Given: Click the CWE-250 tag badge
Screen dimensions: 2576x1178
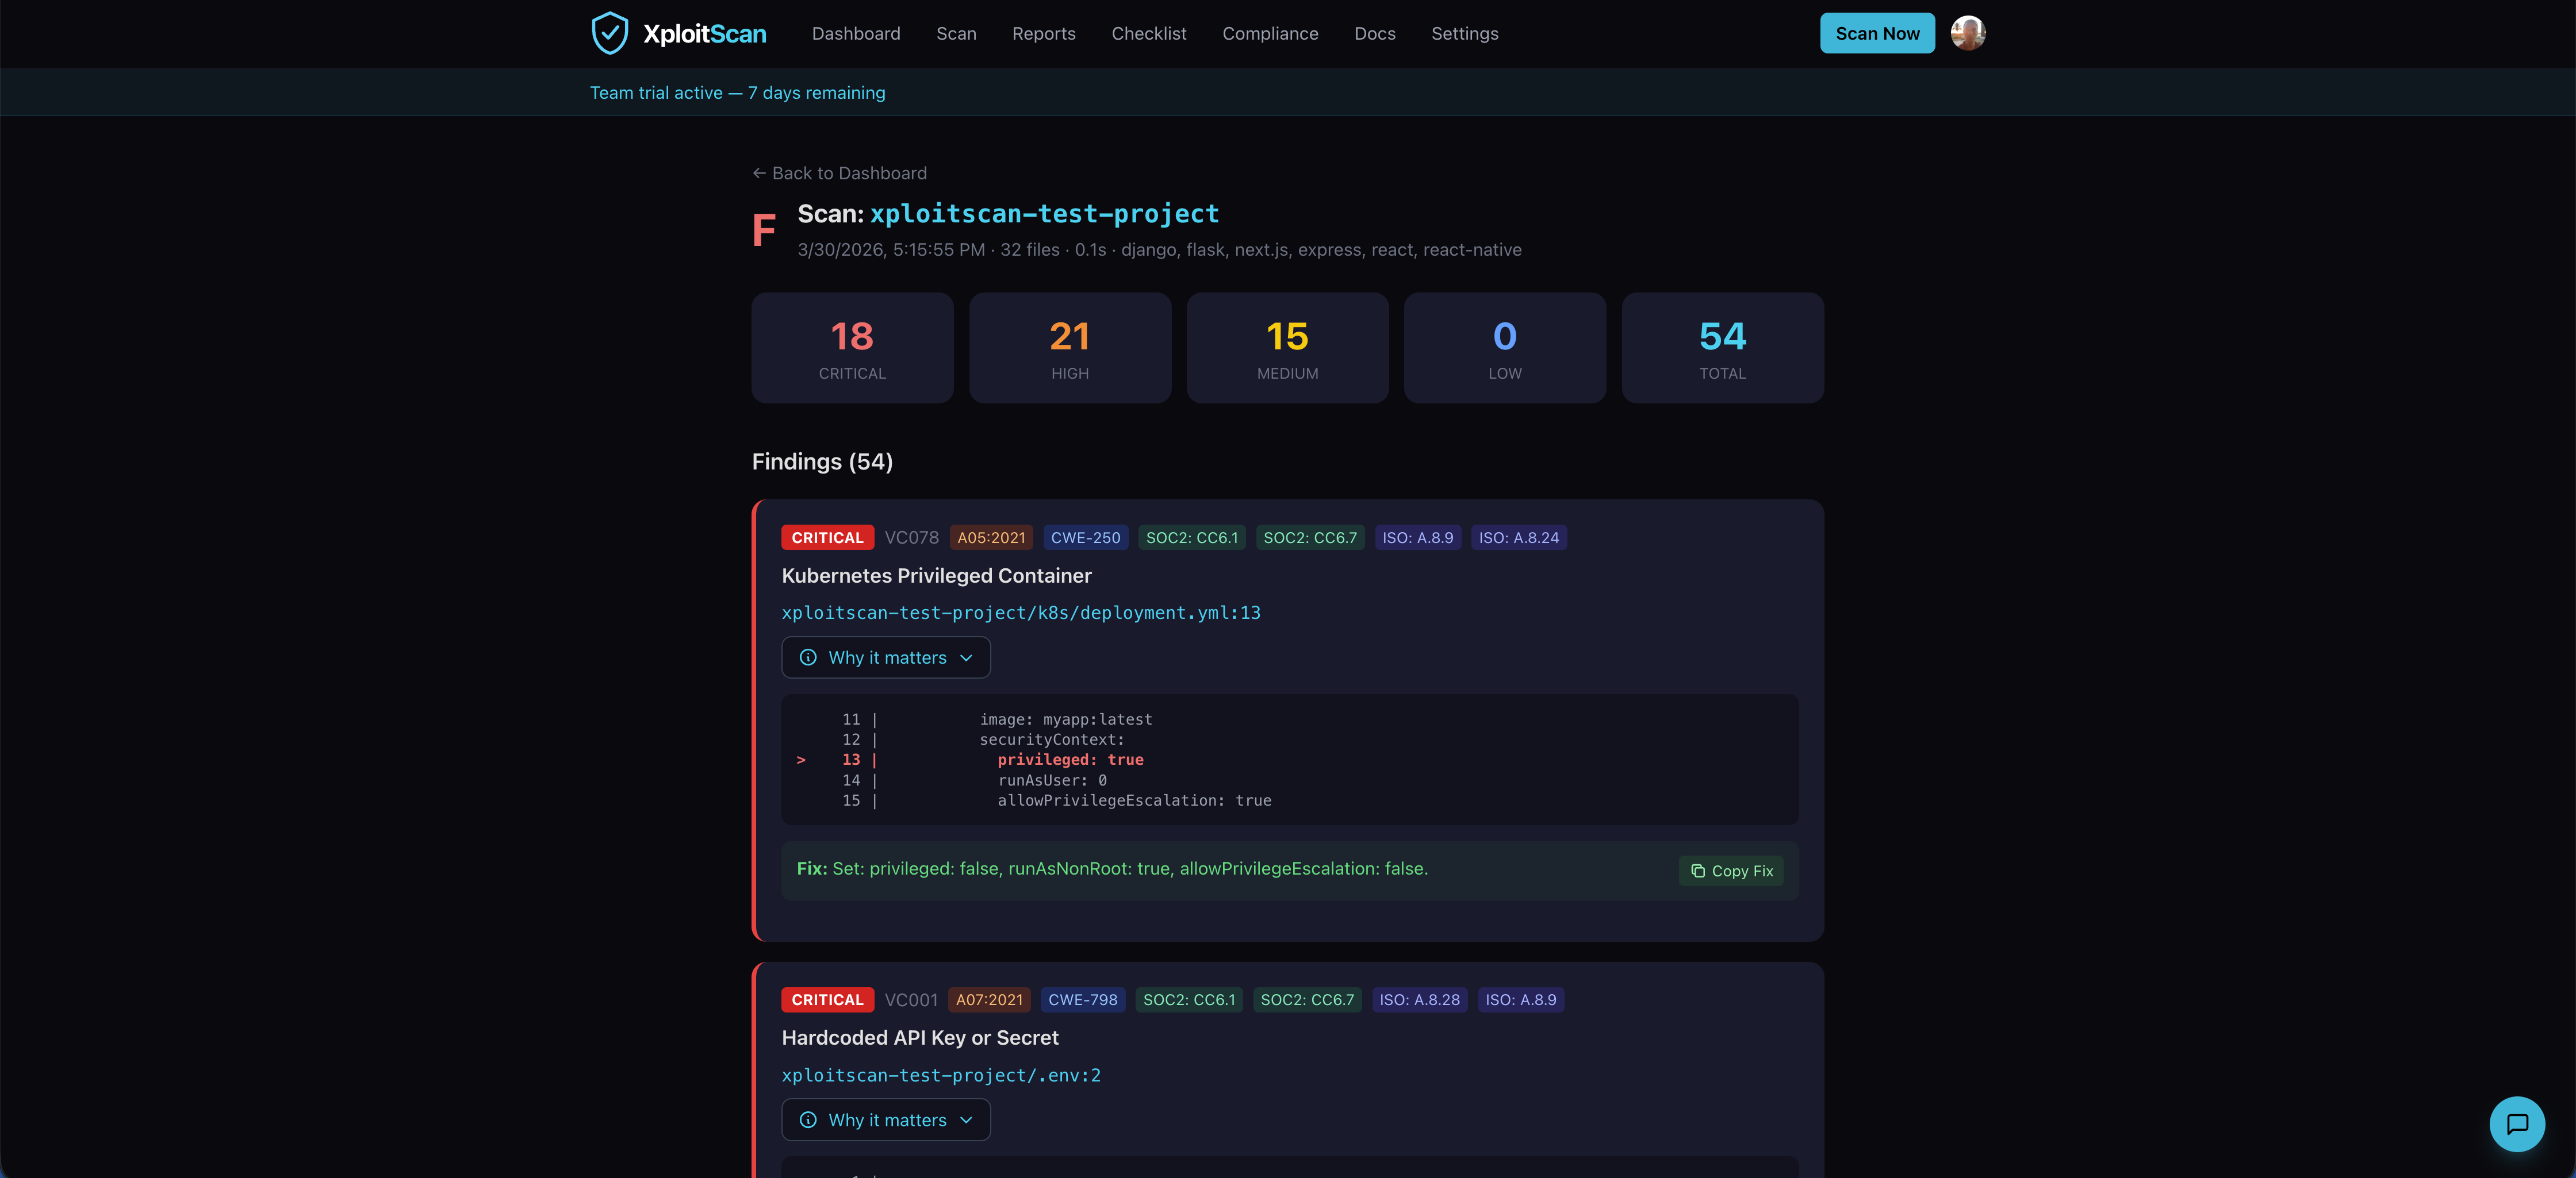Looking at the screenshot, I should click(1085, 537).
